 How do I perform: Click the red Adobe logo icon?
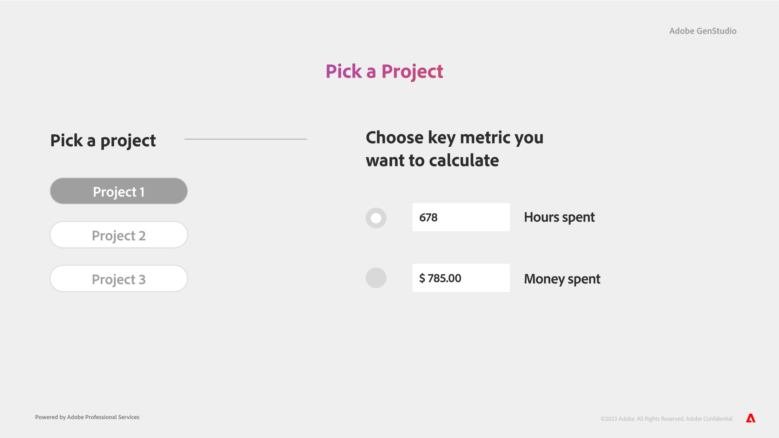(750, 418)
